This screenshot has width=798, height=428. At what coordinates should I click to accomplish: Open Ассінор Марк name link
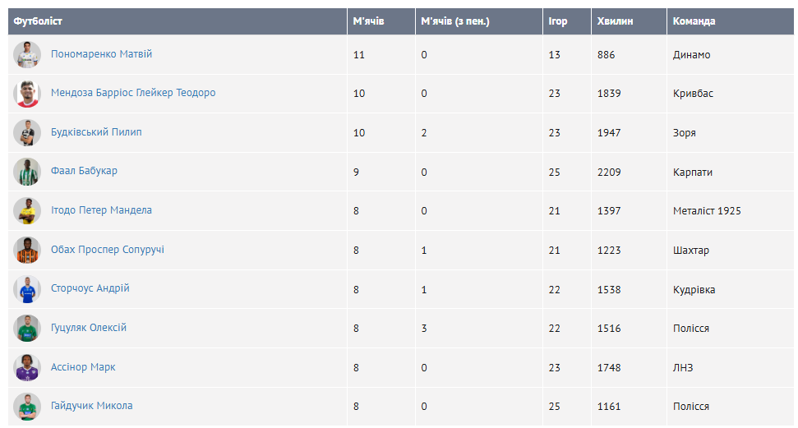click(x=83, y=367)
